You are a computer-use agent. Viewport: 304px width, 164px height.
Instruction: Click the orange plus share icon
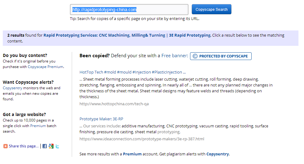(6, 146)
